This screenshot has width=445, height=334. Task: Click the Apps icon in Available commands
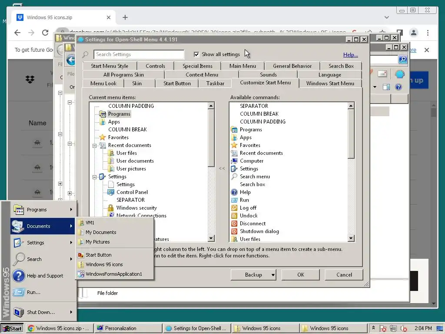point(234,137)
